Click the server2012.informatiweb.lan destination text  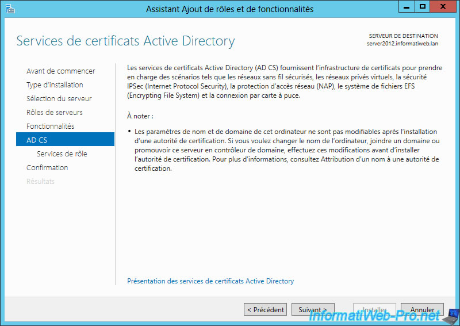(x=402, y=44)
